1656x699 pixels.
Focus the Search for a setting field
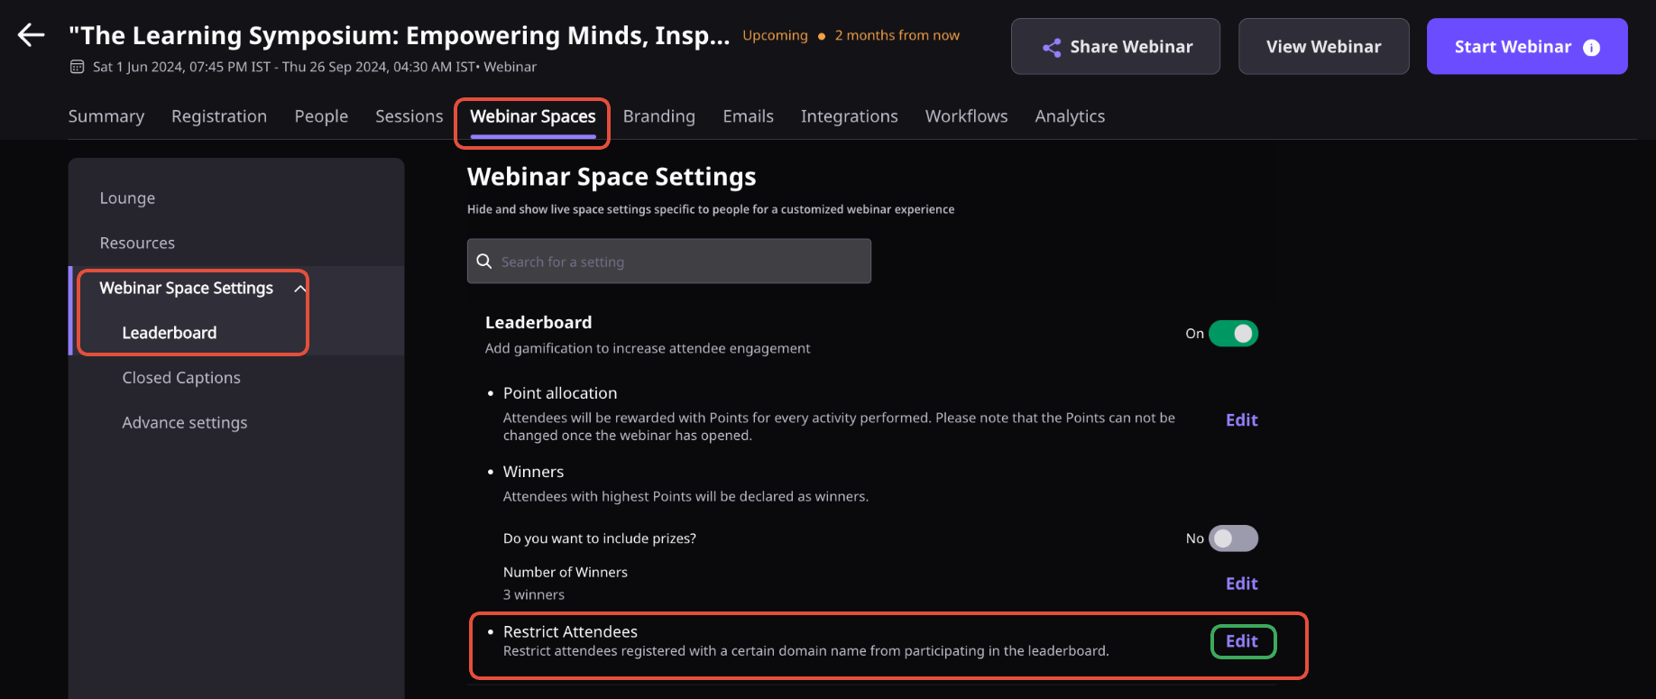coord(669,262)
